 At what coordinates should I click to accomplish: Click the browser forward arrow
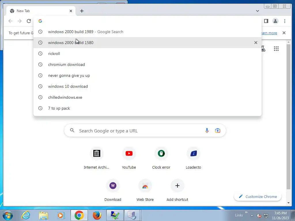(20, 21)
